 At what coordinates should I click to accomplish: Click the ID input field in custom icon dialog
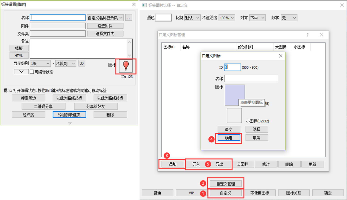[x=232, y=67]
